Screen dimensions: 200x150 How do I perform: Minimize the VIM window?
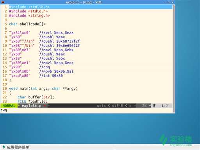tap(165, 2)
